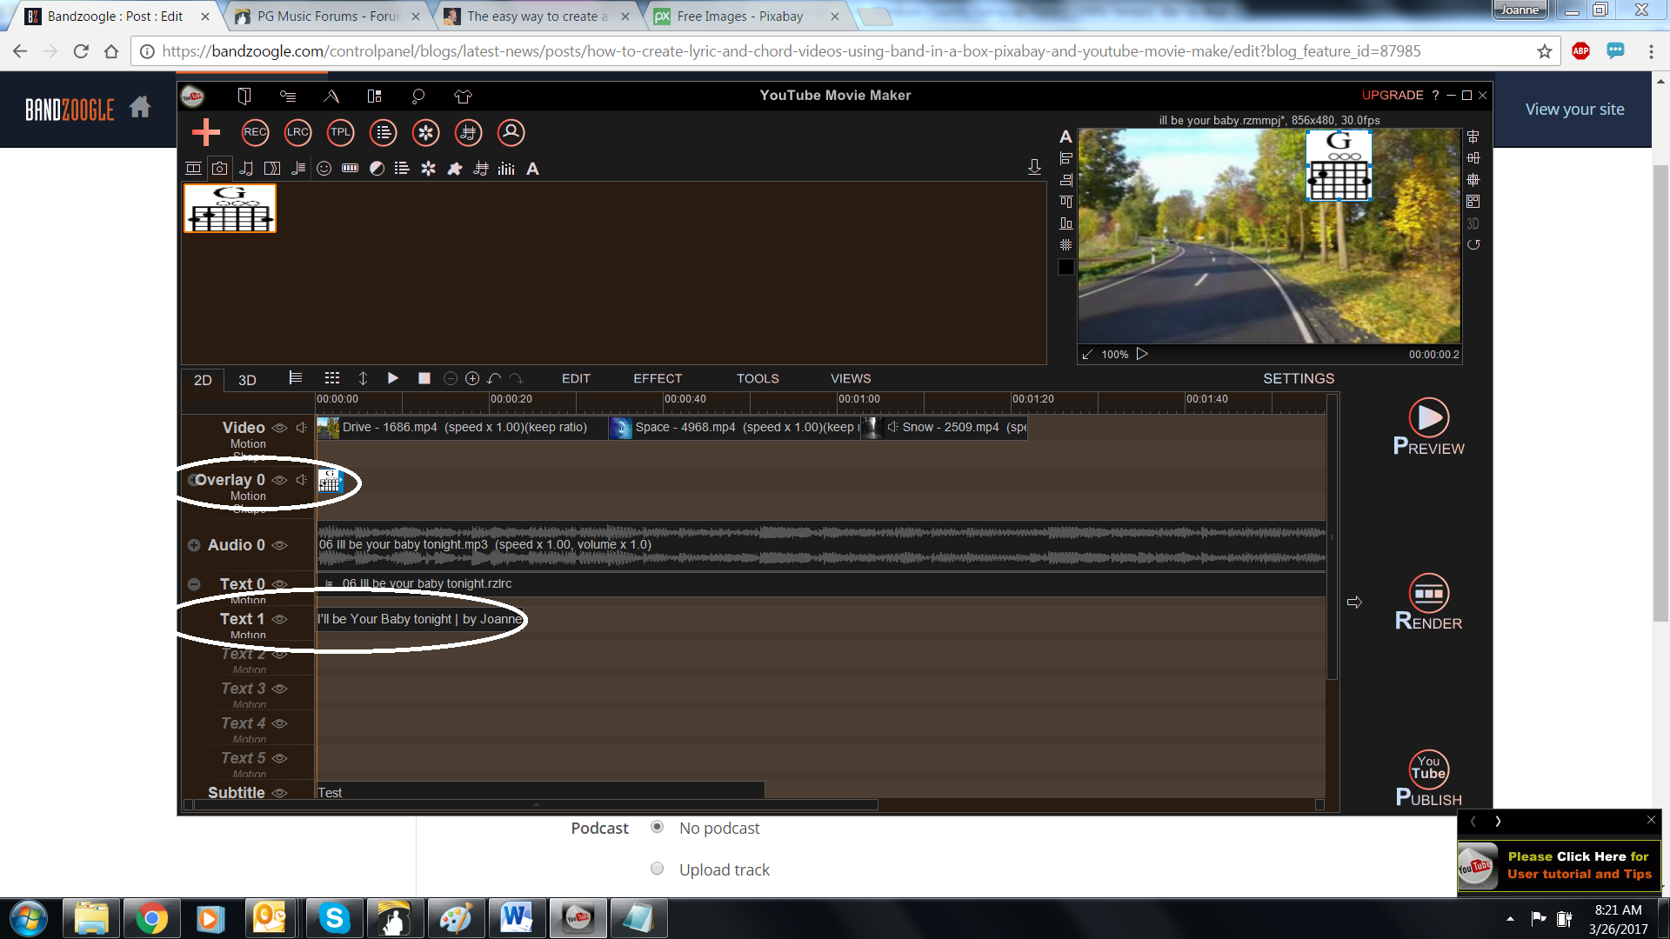Click the timeline horizontal scrollbar

tap(536, 805)
